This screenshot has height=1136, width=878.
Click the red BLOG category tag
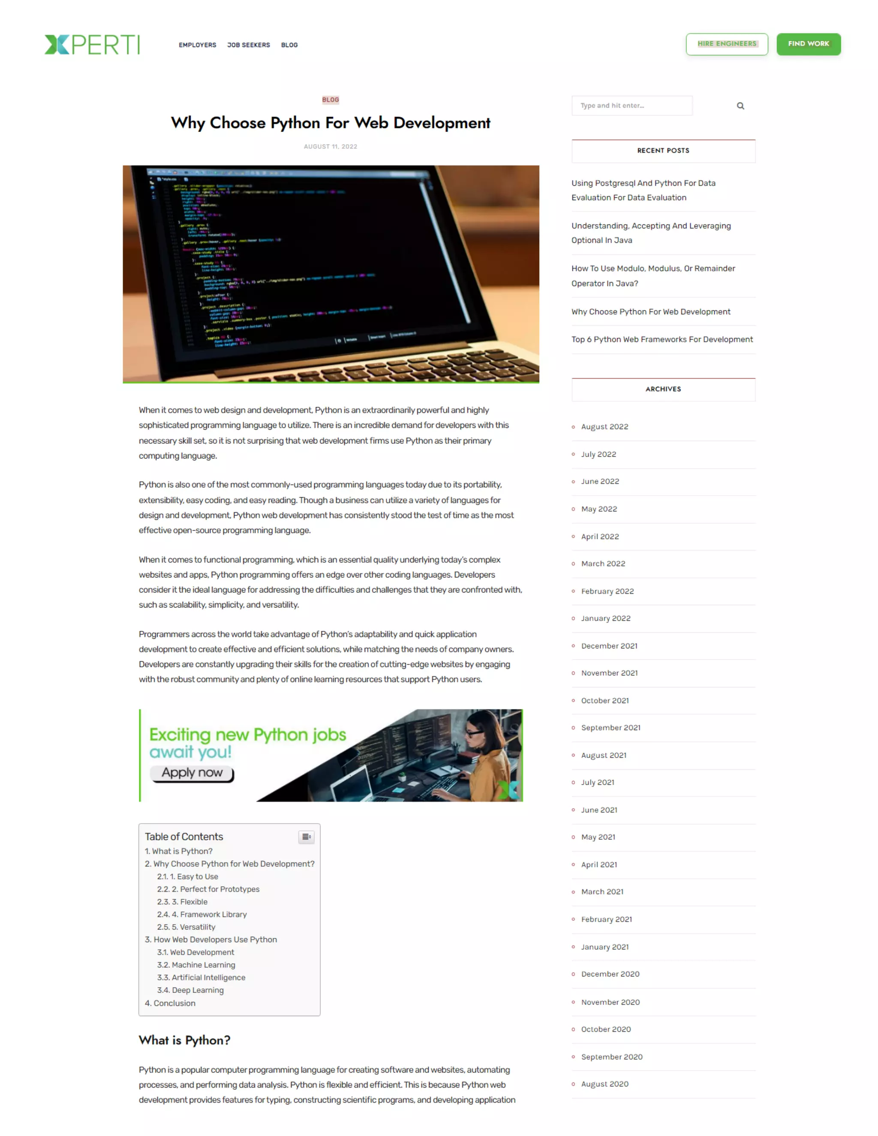pos(330,99)
